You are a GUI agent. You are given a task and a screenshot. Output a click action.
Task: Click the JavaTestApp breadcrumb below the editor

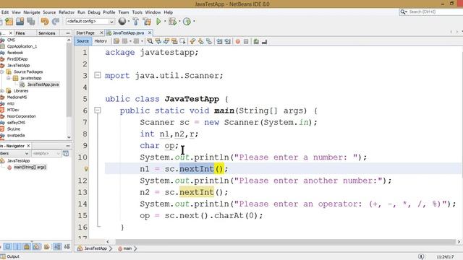pyautogui.click(x=92, y=248)
